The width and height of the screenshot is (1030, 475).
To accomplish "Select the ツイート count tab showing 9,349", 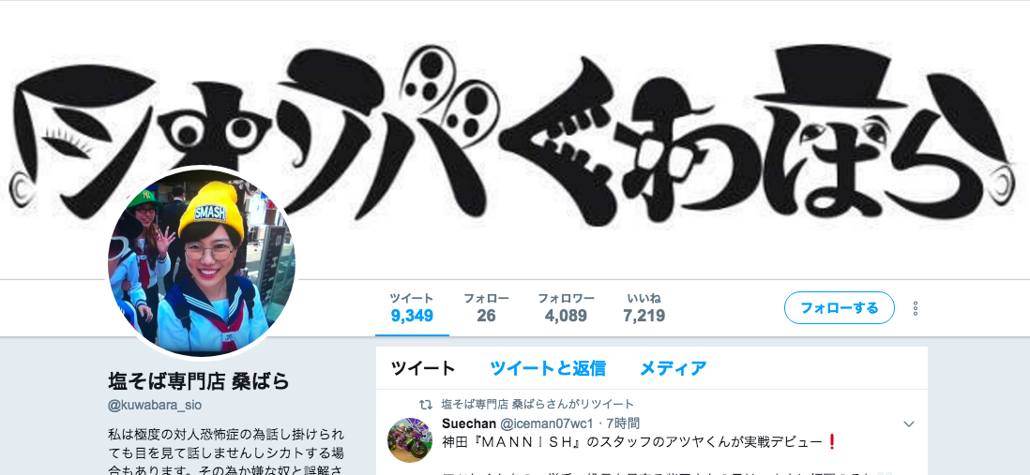I will coord(412,308).
